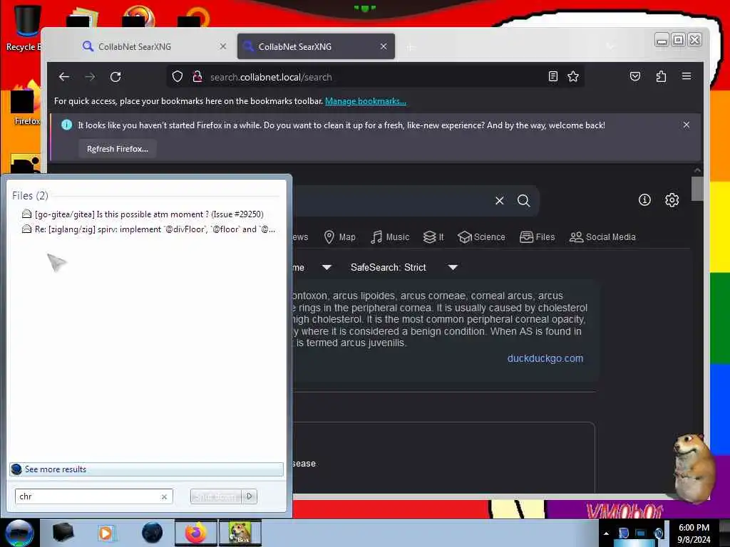Click the Refresh Firefox button

pos(118,149)
